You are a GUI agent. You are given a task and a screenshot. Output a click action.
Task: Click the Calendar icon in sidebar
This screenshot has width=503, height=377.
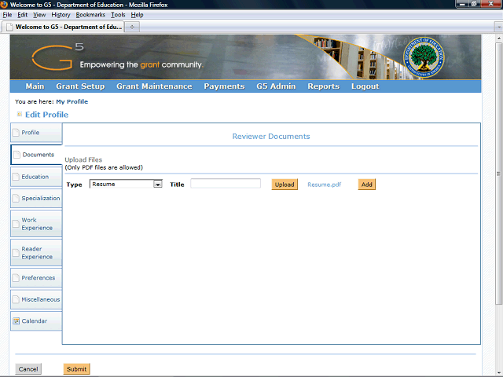click(x=16, y=321)
